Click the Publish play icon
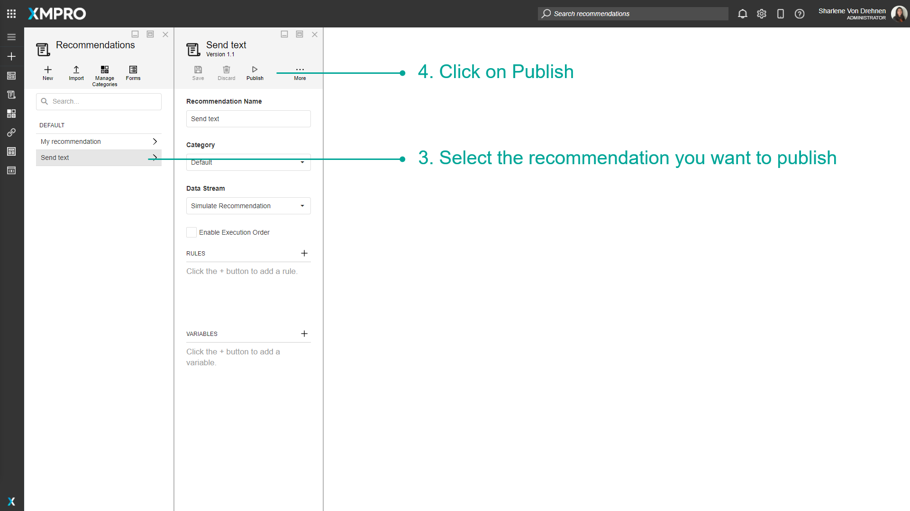Screen dimensions: 910x511 (255, 70)
